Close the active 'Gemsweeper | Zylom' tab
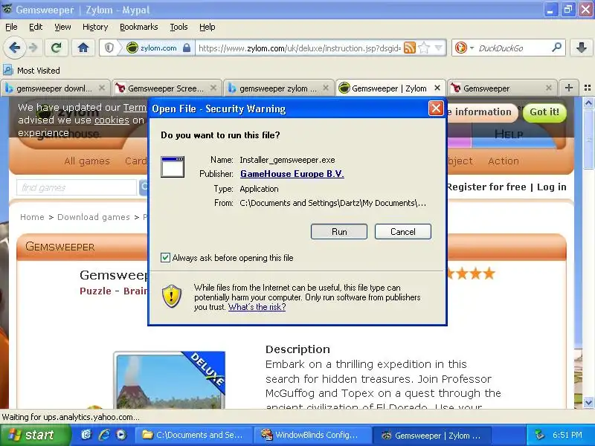 click(x=437, y=88)
